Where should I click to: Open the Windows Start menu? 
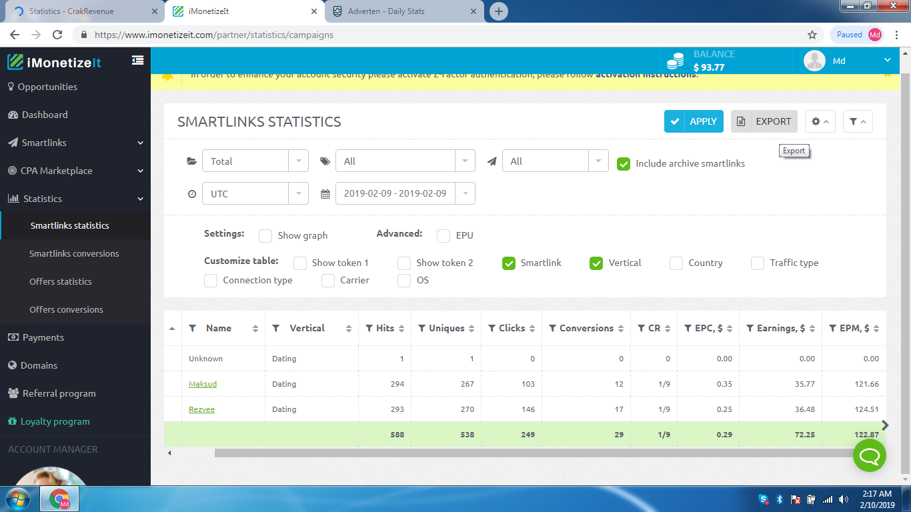pos(17,499)
